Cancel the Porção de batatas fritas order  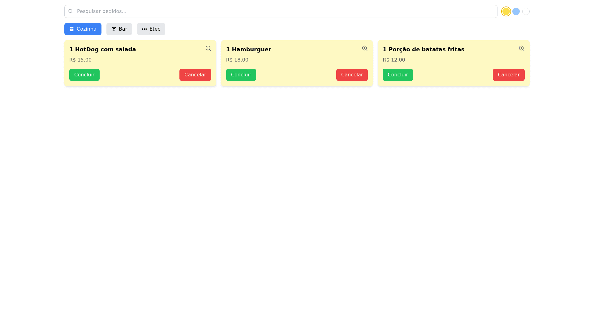tap(508, 75)
